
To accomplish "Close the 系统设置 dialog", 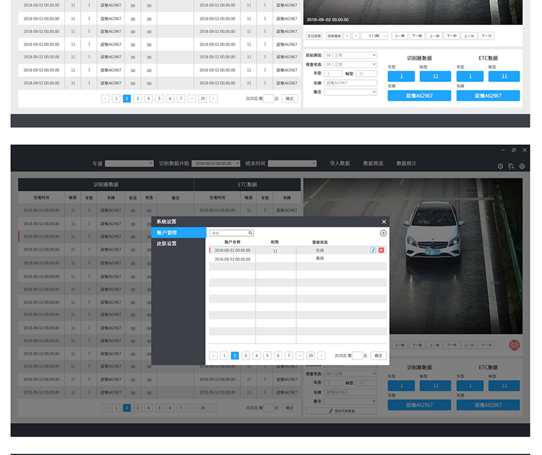I will click(383, 222).
